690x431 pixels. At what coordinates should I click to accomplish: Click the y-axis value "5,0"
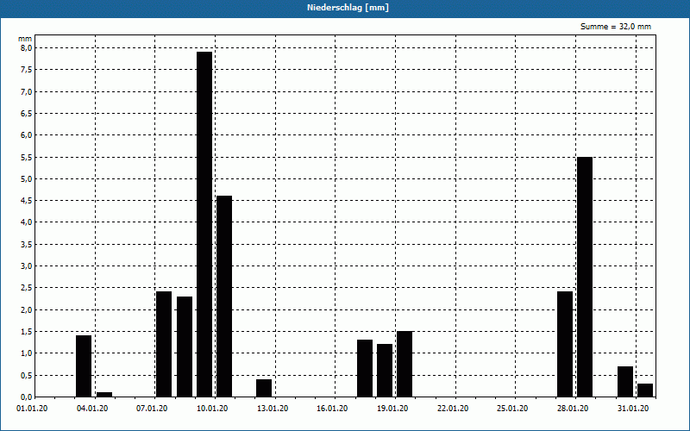(x=27, y=178)
